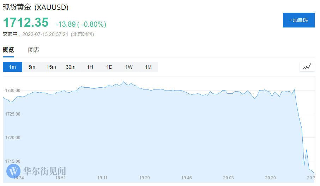This screenshot has width=320, height=186.
Task: Switch to the 图表 chart tab
Action: click(x=34, y=50)
